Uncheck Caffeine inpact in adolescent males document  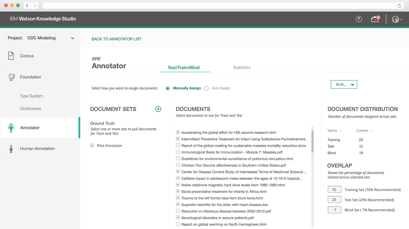pyautogui.click(x=178, y=178)
